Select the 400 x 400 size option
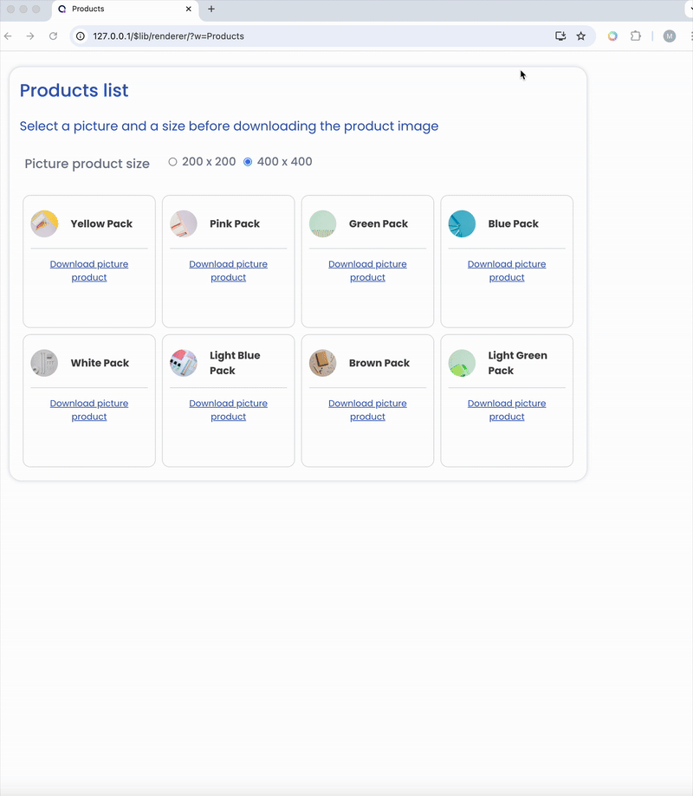The width and height of the screenshot is (693, 796). tap(248, 162)
